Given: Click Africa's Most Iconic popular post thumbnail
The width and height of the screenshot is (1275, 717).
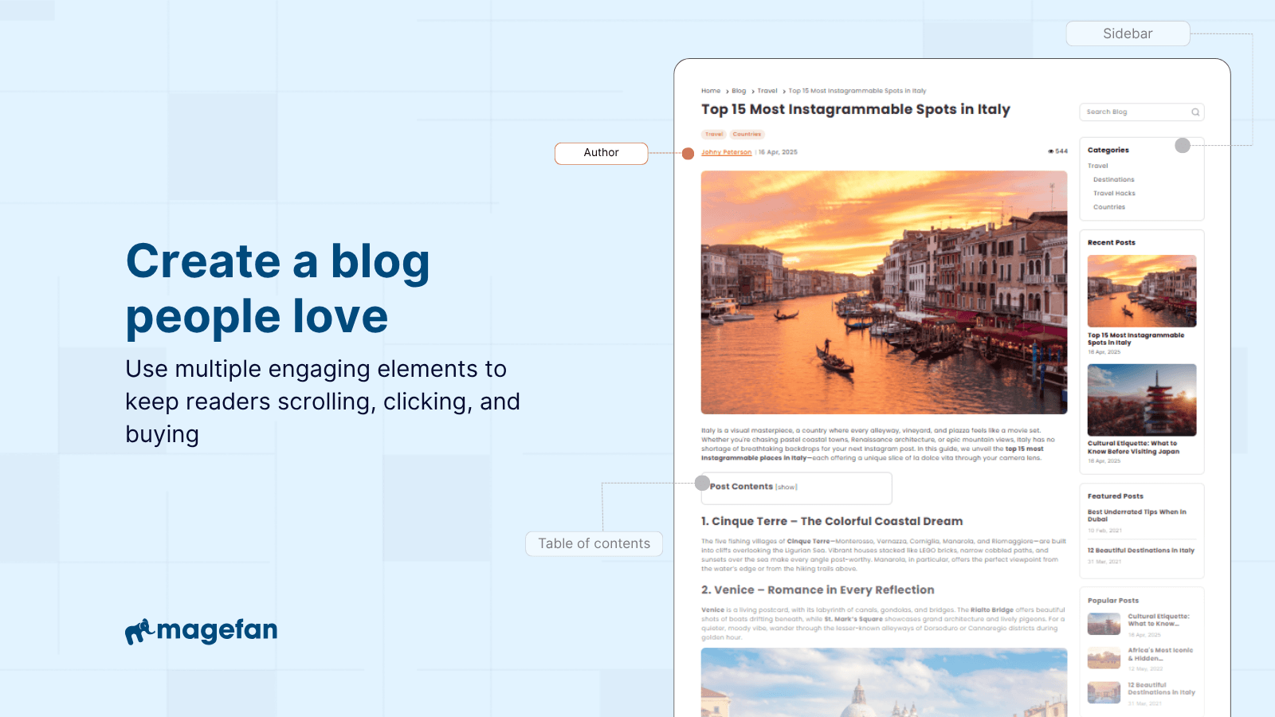Looking at the screenshot, I should (1104, 658).
